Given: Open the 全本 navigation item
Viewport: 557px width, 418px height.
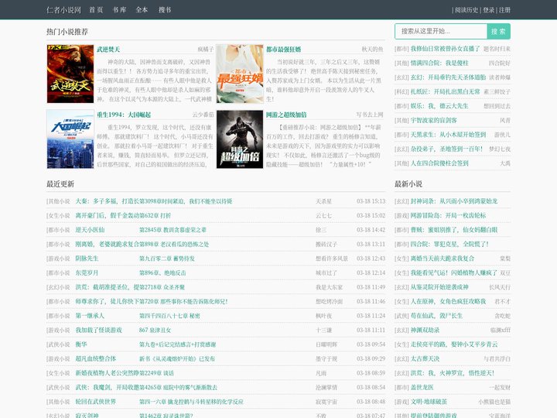Looking at the screenshot, I should 142,10.
